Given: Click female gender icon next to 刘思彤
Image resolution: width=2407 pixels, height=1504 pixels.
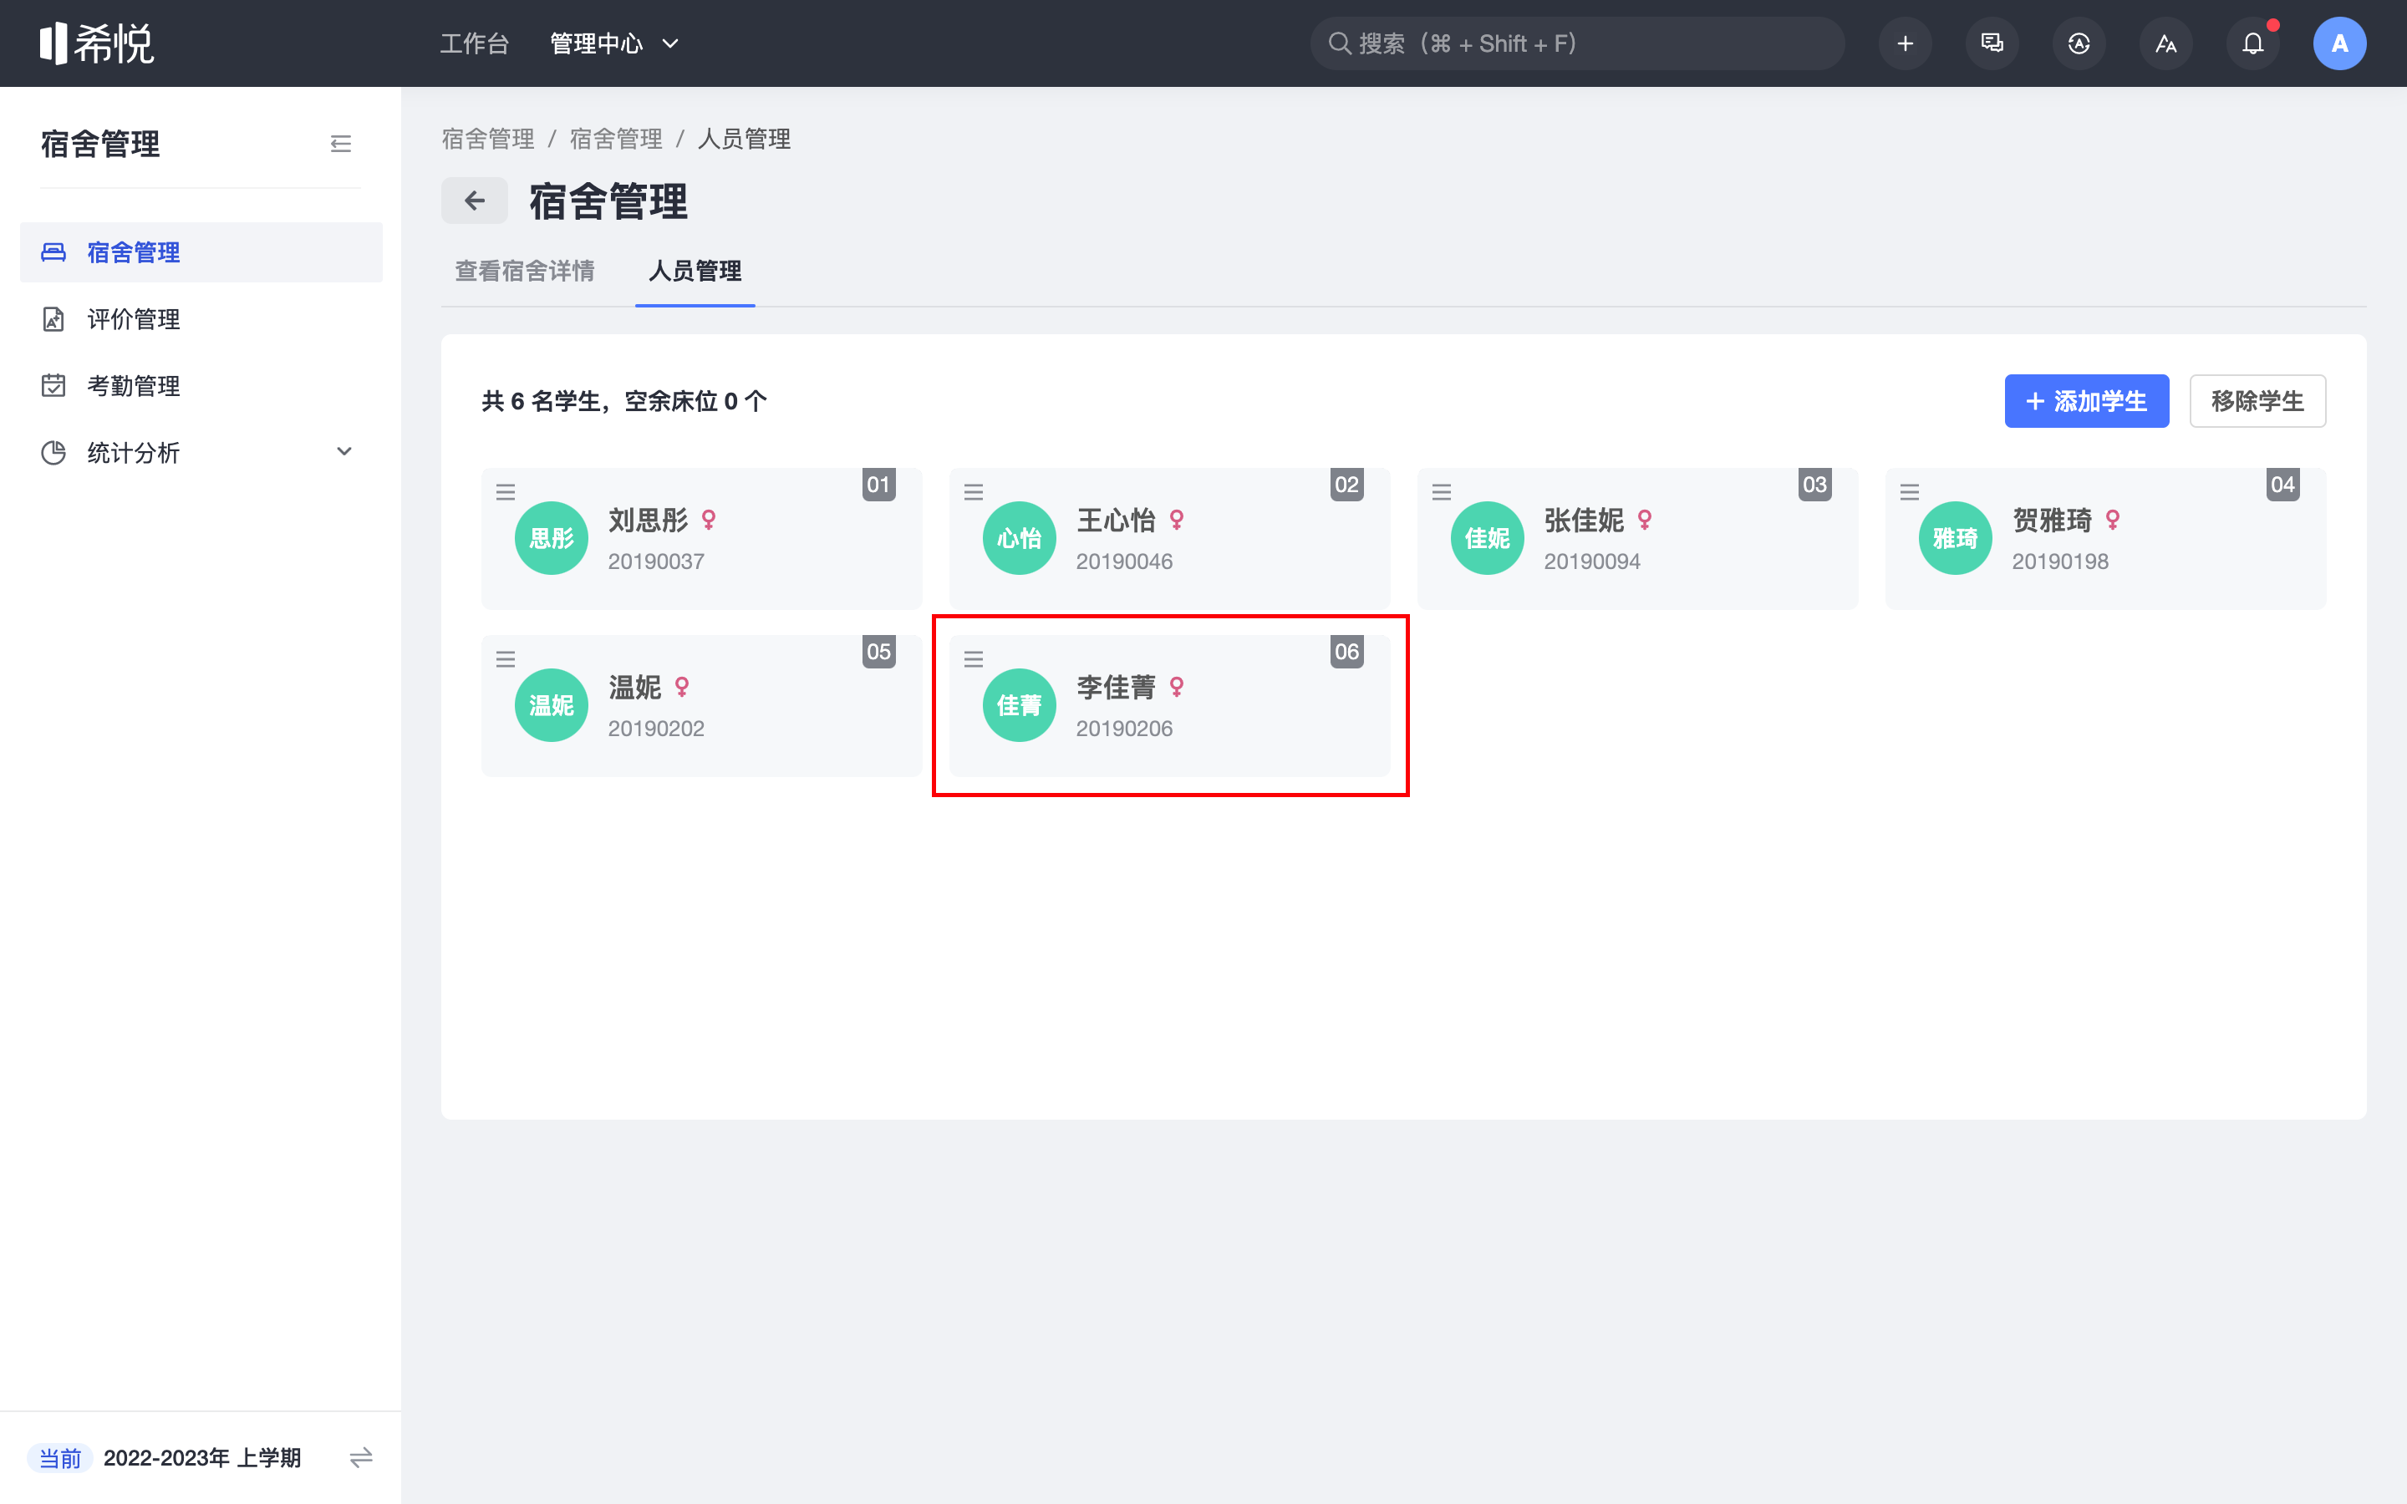Looking at the screenshot, I should tap(710, 521).
